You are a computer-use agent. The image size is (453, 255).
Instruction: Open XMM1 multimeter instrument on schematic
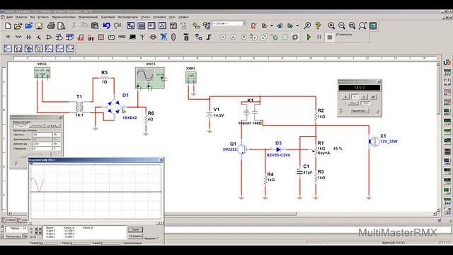190,77
